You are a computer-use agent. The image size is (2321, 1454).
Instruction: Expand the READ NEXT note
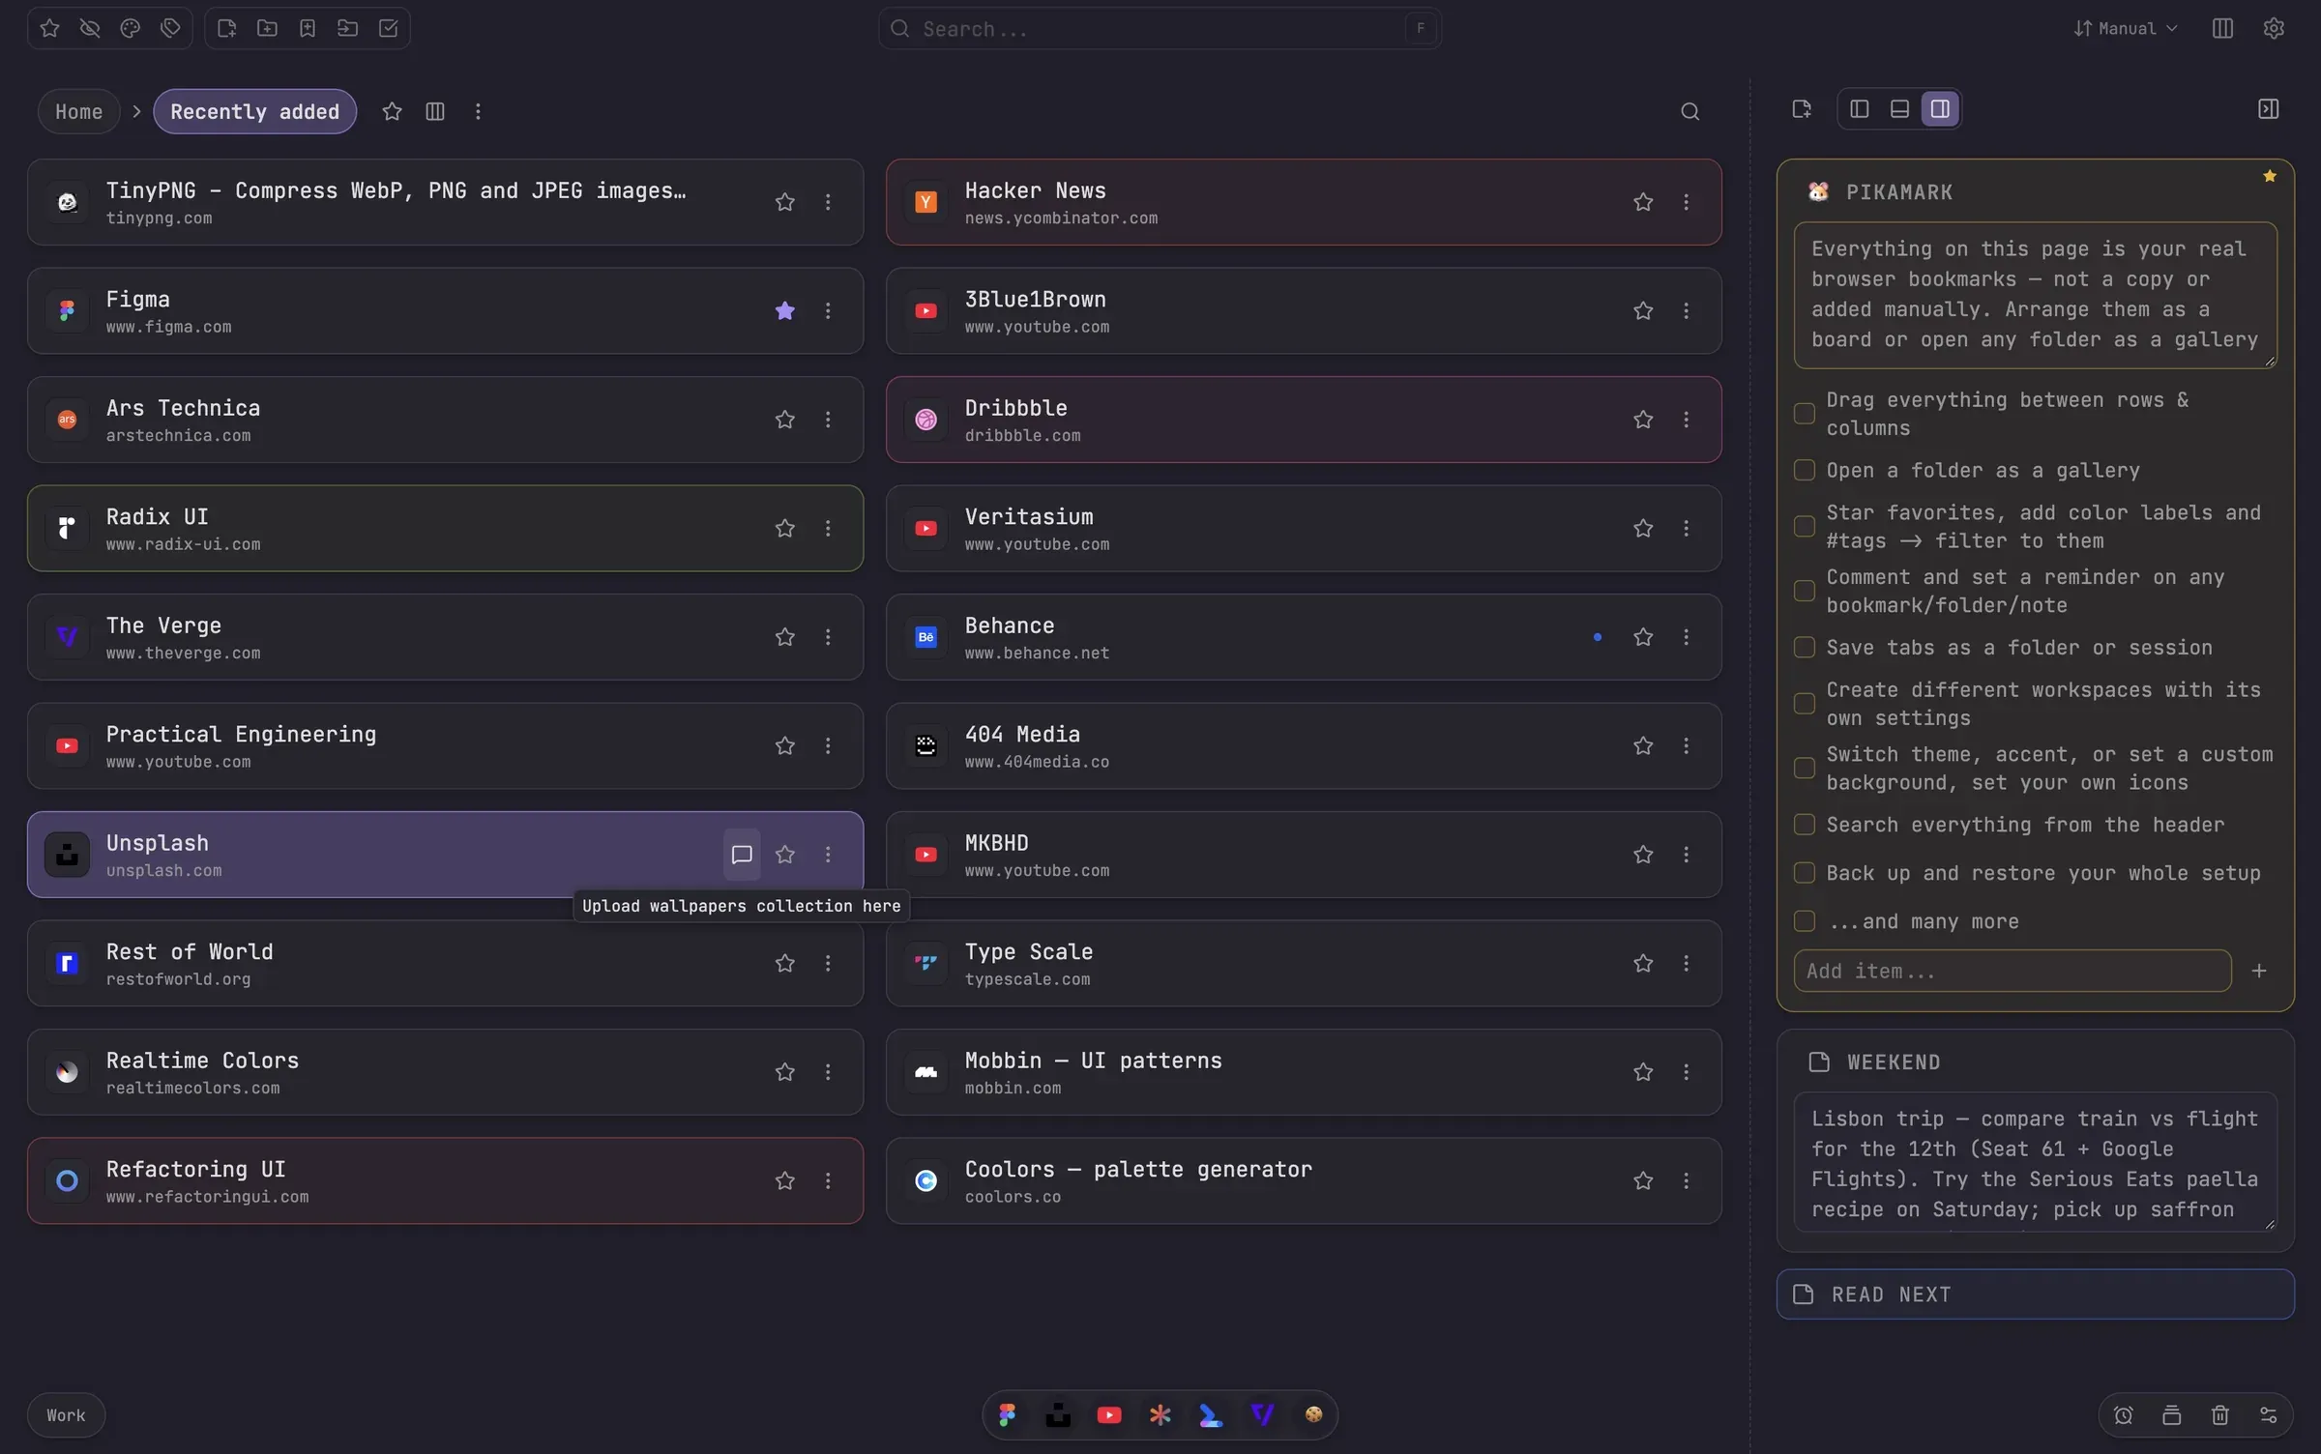tap(2035, 1294)
